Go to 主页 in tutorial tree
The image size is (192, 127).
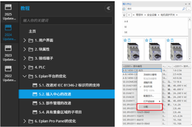pos(32,31)
